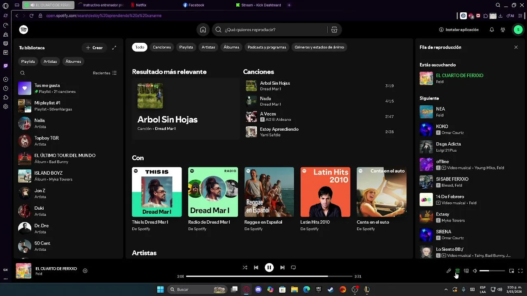Open Myke Towers link under Extasy

coord(453,220)
